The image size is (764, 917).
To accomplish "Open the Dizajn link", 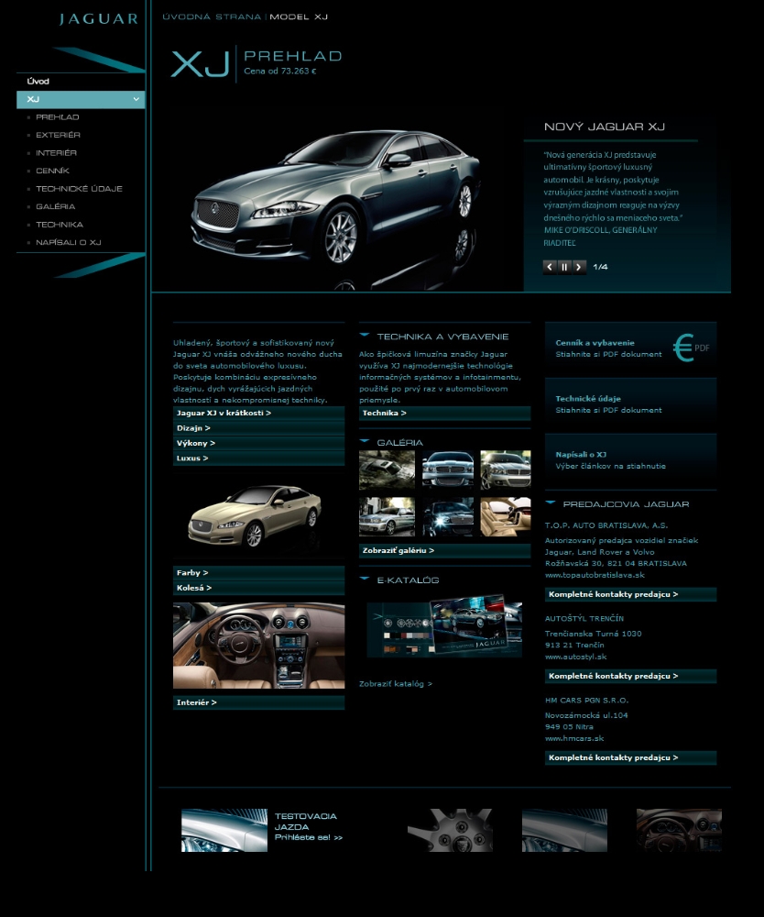I will tap(258, 428).
